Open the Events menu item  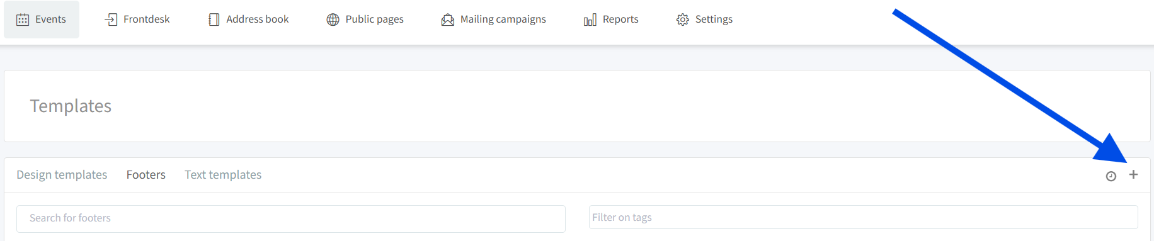tap(50, 20)
